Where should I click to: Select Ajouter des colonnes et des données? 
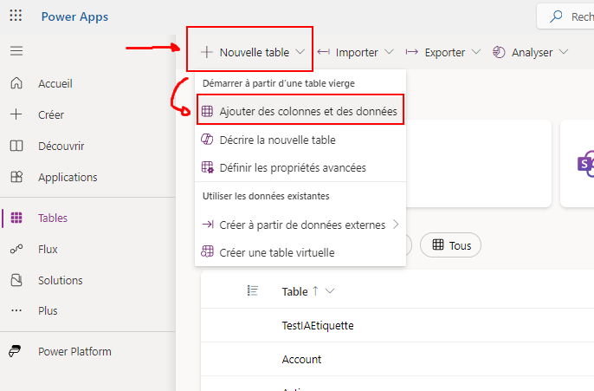pos(300,111)
